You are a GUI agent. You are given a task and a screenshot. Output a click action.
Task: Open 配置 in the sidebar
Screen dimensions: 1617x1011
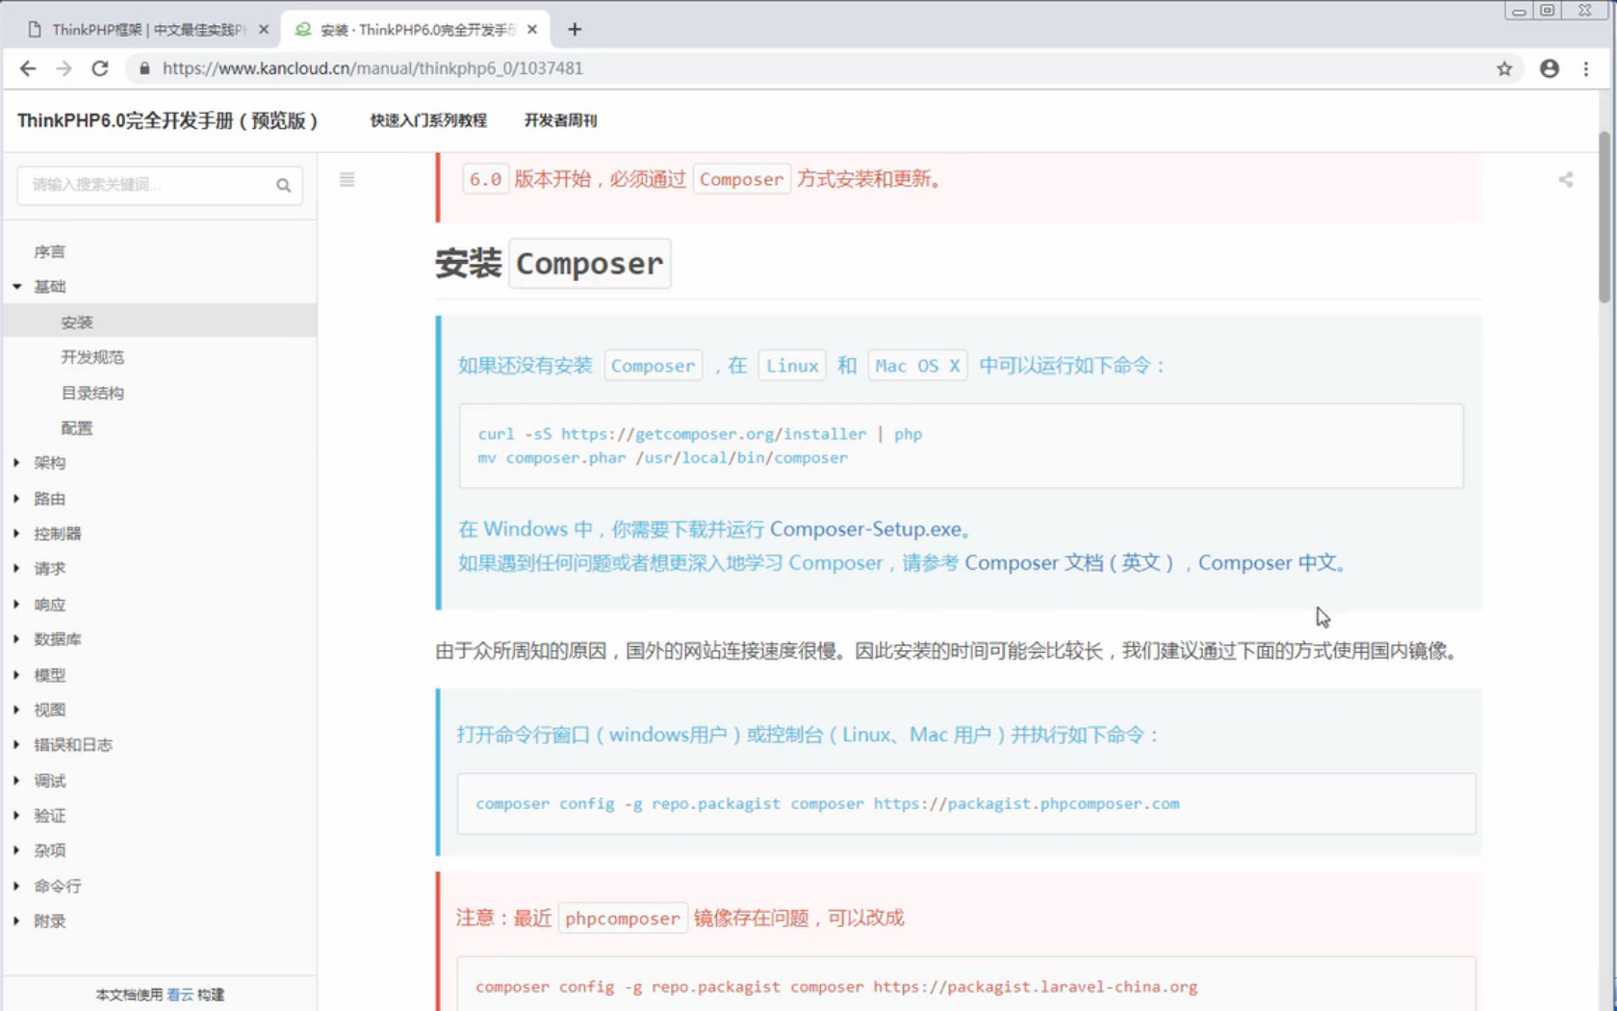(x=77, y=428)
